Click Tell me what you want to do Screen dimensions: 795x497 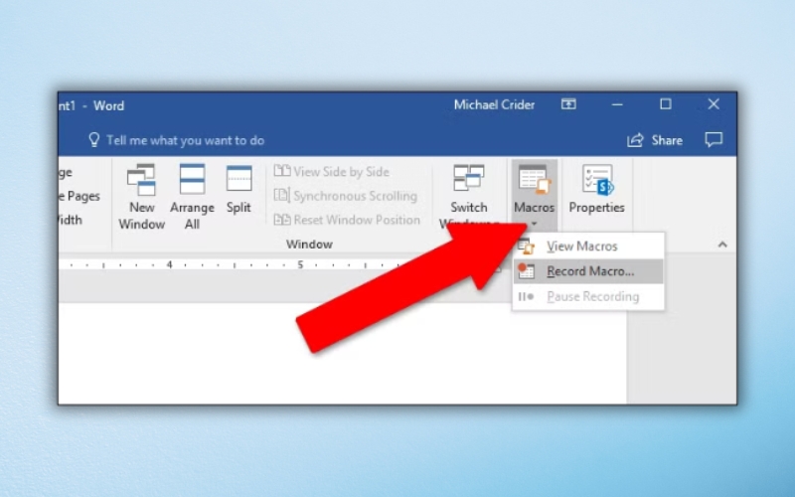click(x=185, y=140)
